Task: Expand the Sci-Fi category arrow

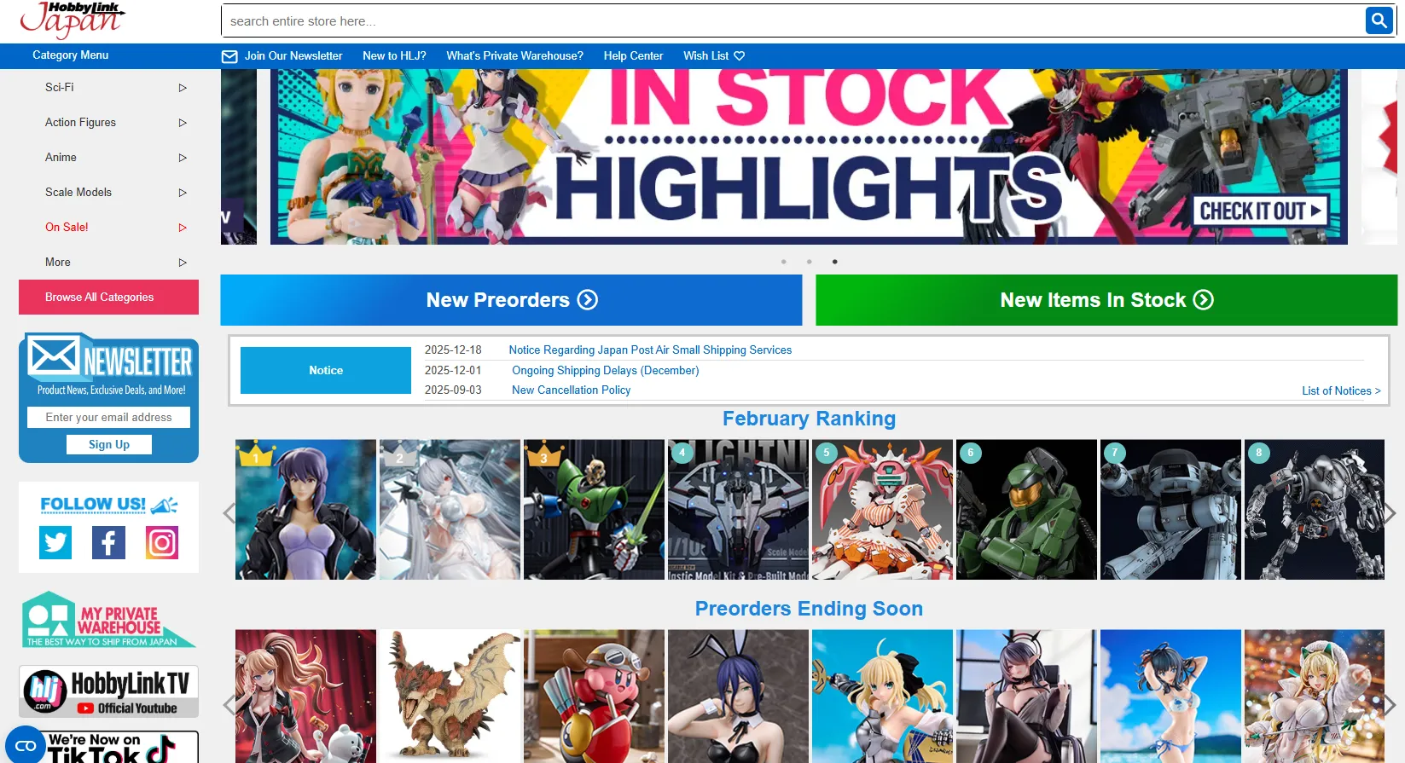Action: [x=183, y=88]
